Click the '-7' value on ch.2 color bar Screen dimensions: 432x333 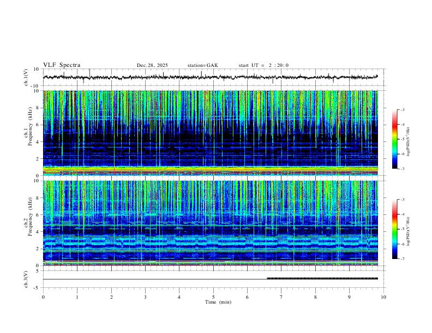[x=402, y=259]
